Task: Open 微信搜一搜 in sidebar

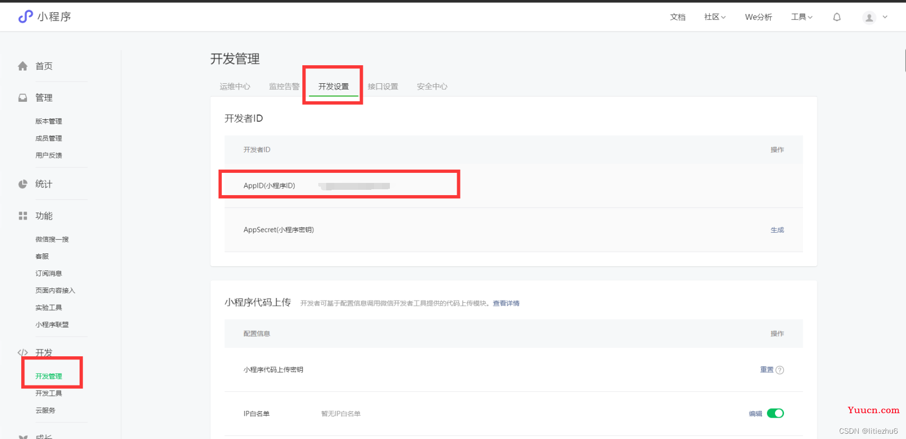Action: [52, 240]
